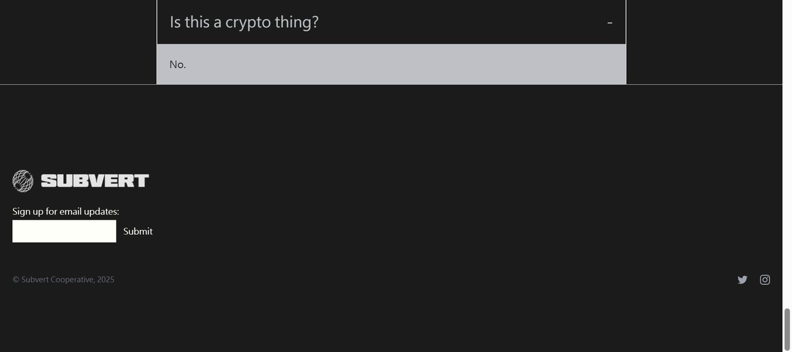Click the year 2025 in the copyright line
The width and height of the screenshot is (792, 352).
click(106, 280)
